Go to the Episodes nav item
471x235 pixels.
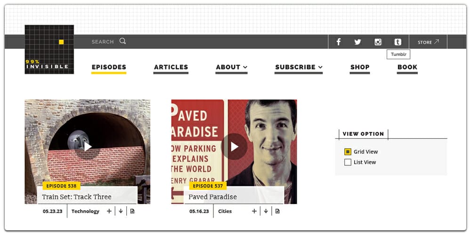pyautogui.click(x=109, y=67)
